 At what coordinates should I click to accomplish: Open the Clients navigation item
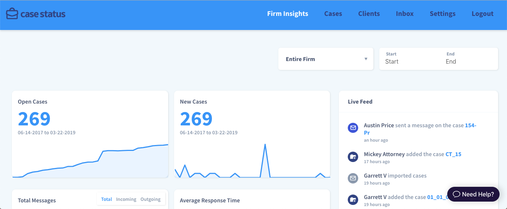pos(369,14)
